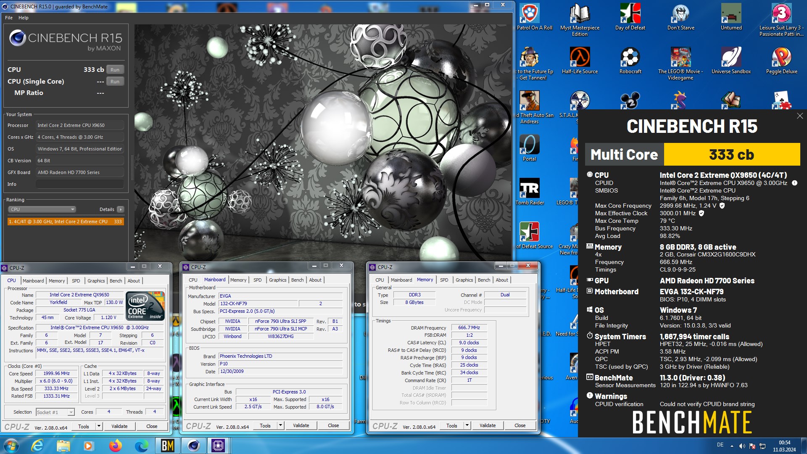
Task: Open the Myst Masterpiece Edition shortcut
Action: click(580, 19)
